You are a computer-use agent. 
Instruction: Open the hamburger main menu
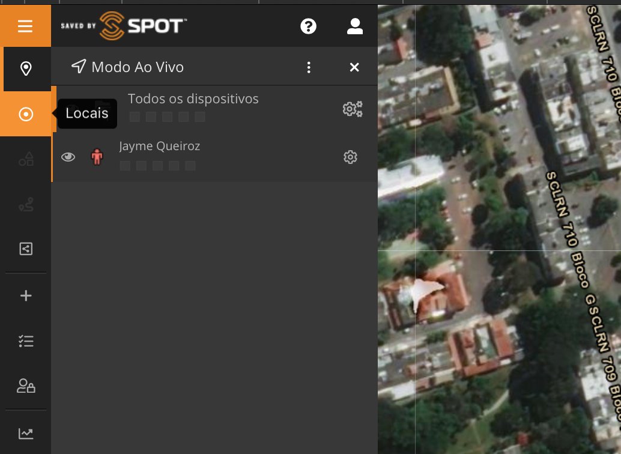[x=25, y=26]
